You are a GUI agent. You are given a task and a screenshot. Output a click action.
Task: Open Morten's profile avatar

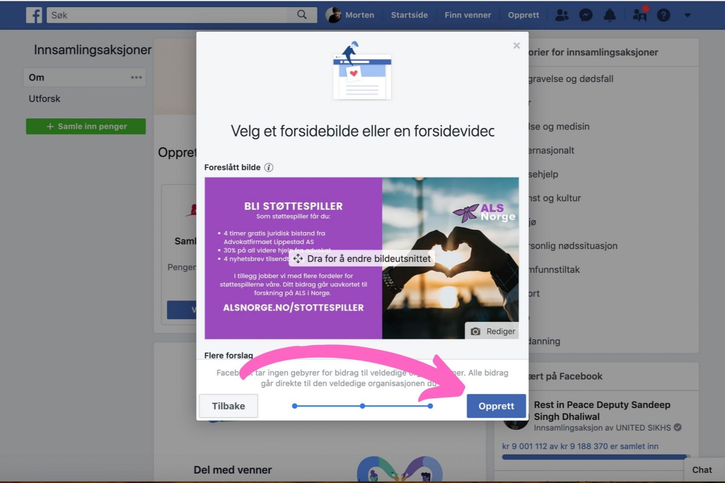click(333, 15)
